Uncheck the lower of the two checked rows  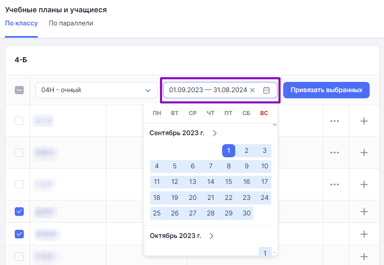pyautogui.click(x=19, y=234)
